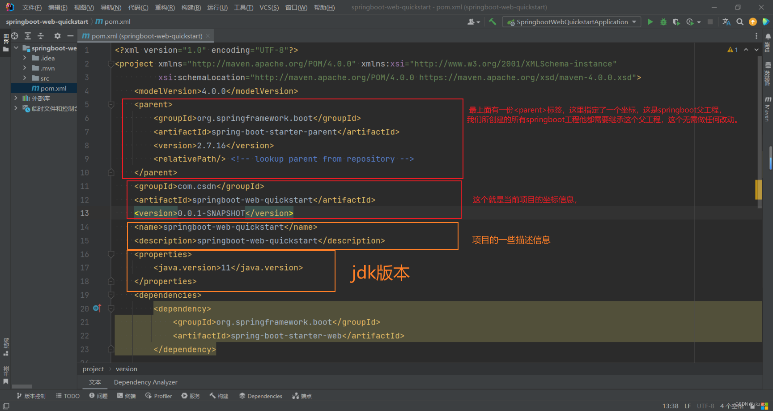Open the 文件(F) menu
773x411 pixels.
pyautogui.click(x=32, y=7)
